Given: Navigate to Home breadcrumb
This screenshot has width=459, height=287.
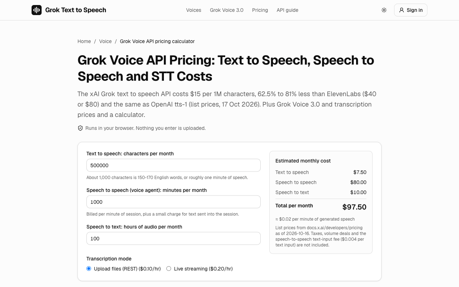Looking at the screenshot, I should (84, 41).
